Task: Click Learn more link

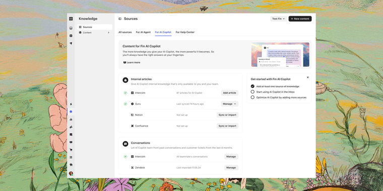Action: coord(132,62)
